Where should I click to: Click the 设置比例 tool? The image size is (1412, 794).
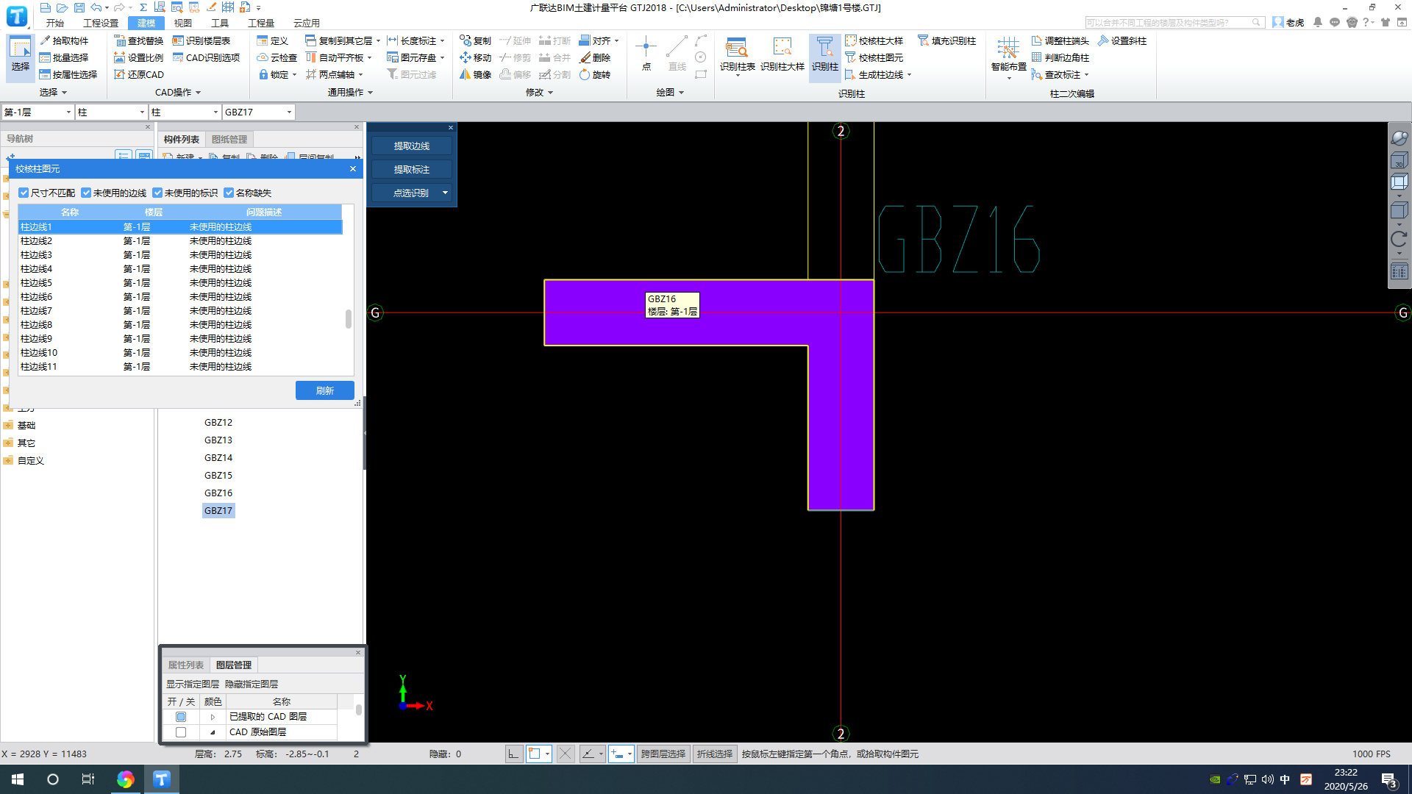coord(139,57)
